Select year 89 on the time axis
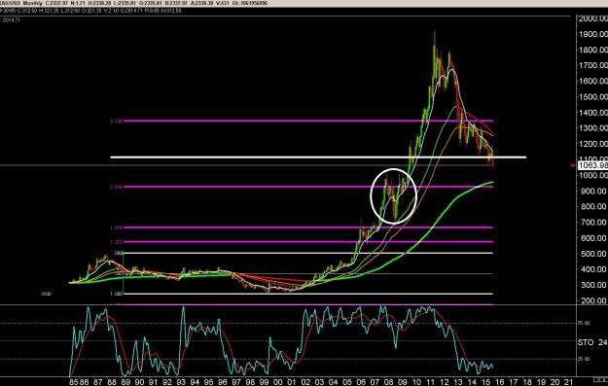This screenshot has width=608, height=386. coord(125,382)
